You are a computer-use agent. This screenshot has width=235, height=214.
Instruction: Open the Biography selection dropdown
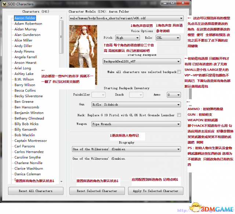tap(126, 149)
